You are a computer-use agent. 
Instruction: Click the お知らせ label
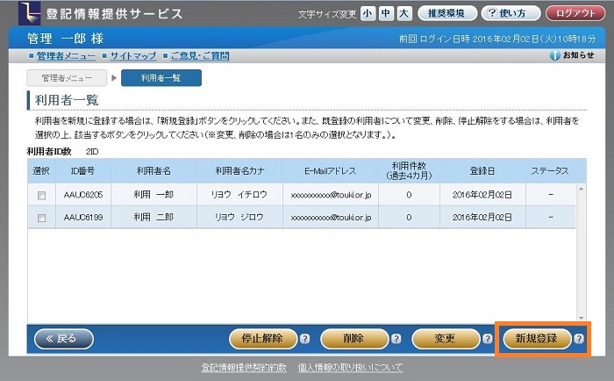578,55
